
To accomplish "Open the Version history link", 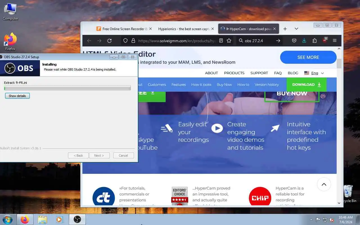I will (x=267, y=84).
